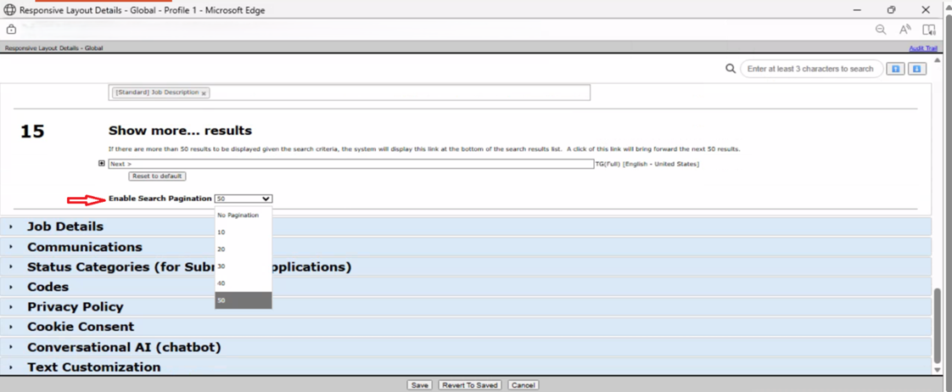Choose 20 in the pagination list
This screenshot has height=392, width=952.
pos(221,249)
